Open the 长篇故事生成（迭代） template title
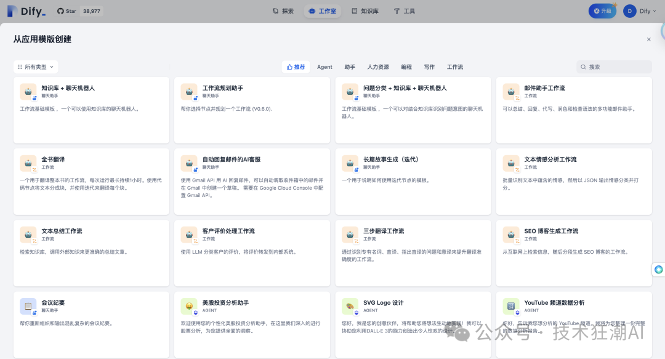The width and height of the screenshot is (665, 359). pos(391,159)
